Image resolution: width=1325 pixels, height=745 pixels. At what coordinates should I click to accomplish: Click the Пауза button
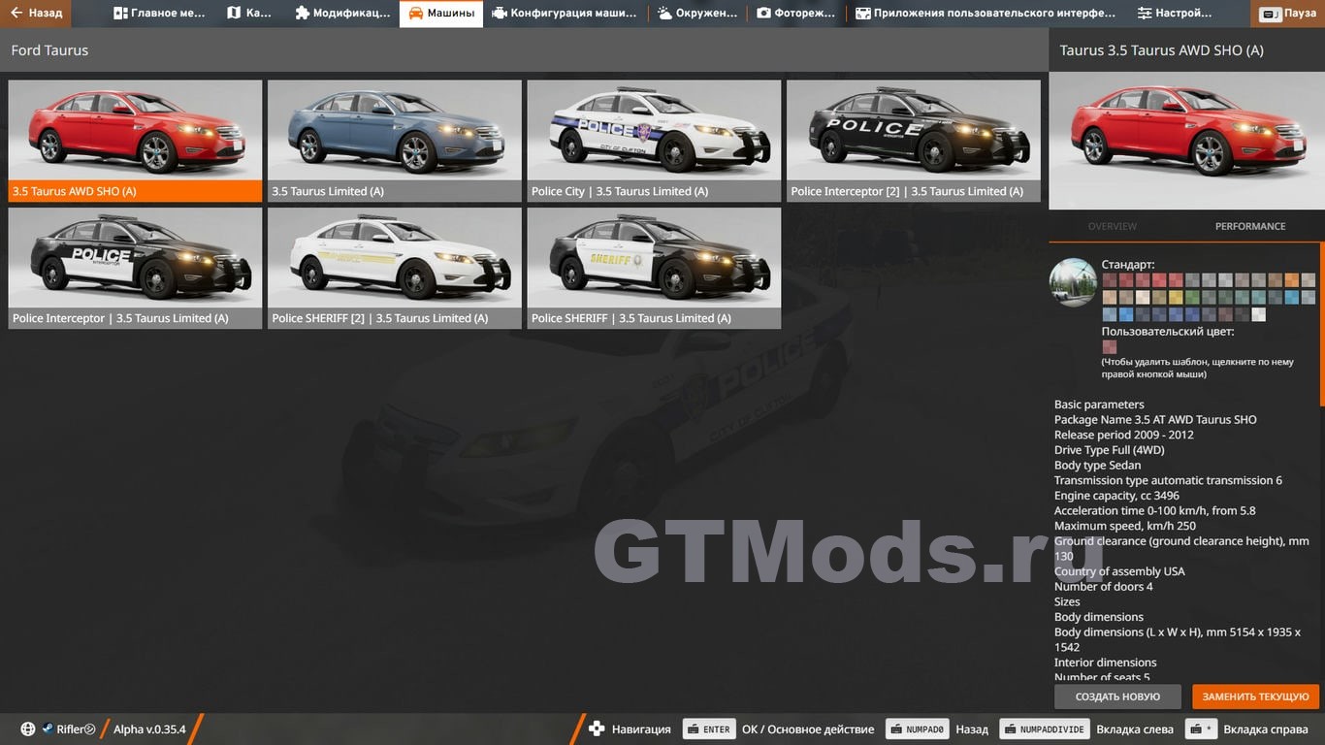coord(1289,14)
